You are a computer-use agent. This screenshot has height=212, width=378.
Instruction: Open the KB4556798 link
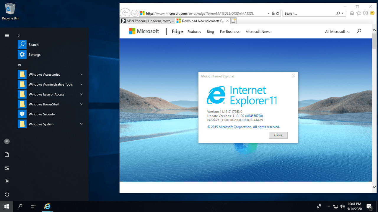point(254,116)
